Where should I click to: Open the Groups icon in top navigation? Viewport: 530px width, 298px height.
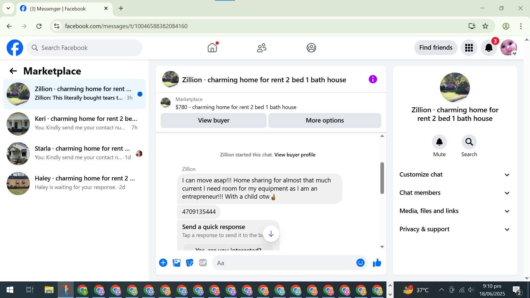[x=311, y=48]
